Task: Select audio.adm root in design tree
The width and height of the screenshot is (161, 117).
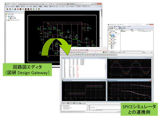Action: click(11, 14)
